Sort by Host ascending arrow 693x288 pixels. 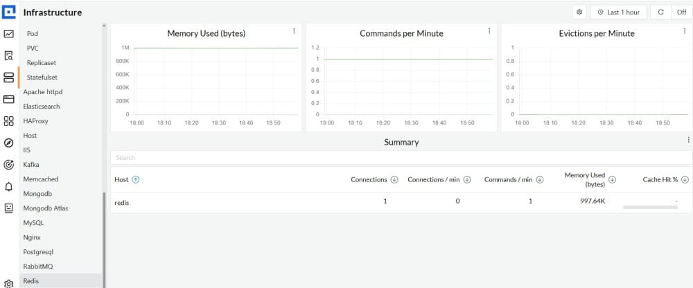tap(136, 180)
